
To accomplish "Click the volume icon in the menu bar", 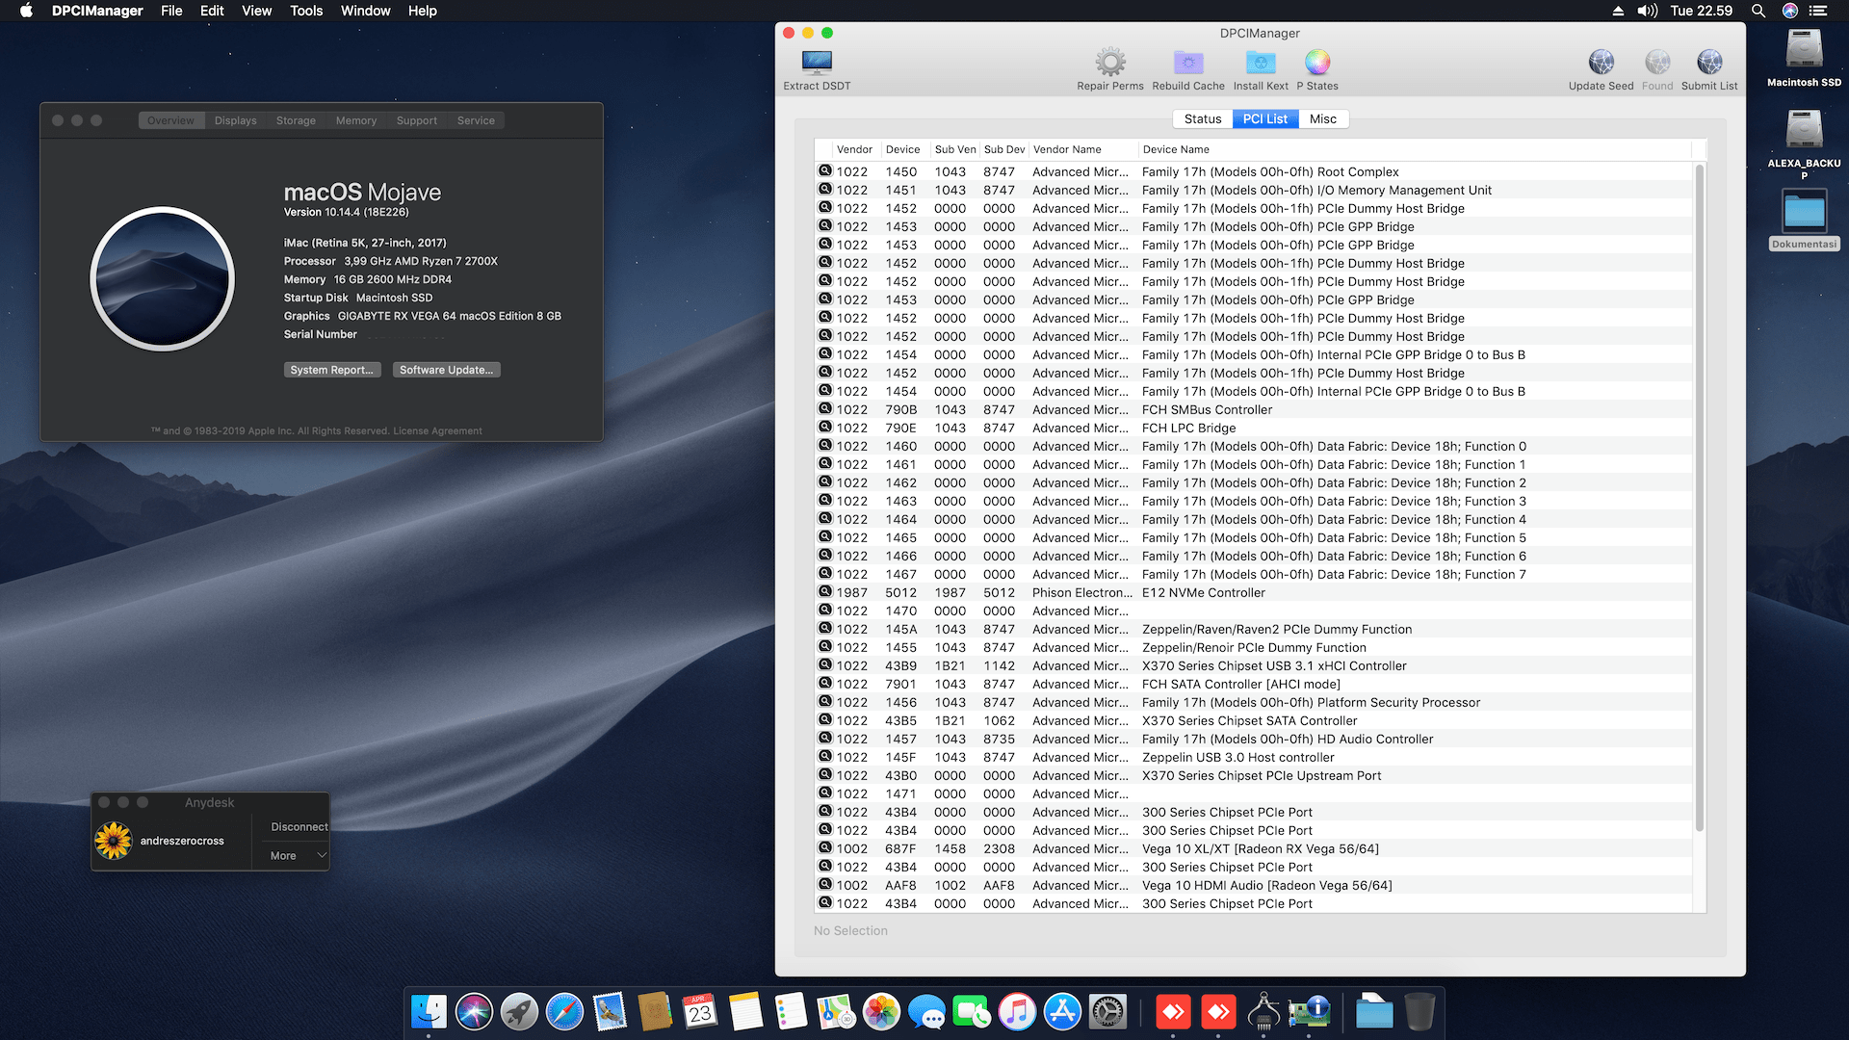I will [1648, 11].
